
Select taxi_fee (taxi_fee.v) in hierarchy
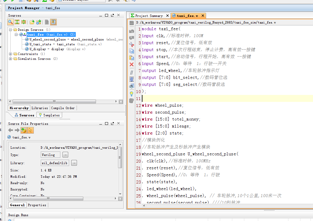click(x=51, y=34)
